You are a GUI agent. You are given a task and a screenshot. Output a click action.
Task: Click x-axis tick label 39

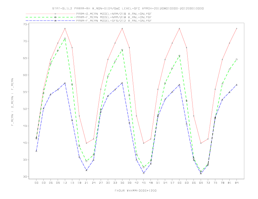point(129,183)
